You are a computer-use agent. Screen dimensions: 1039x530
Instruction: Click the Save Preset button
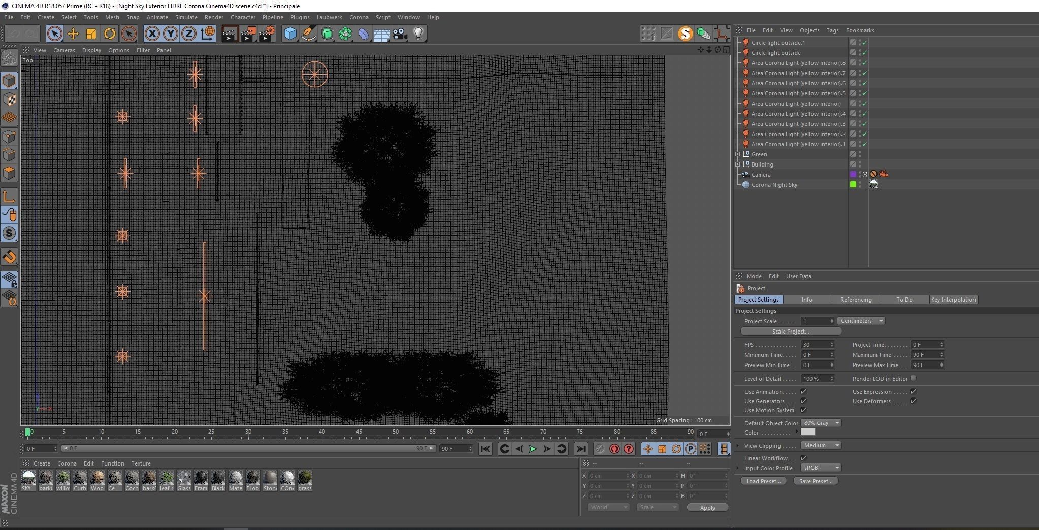[816, 481]
